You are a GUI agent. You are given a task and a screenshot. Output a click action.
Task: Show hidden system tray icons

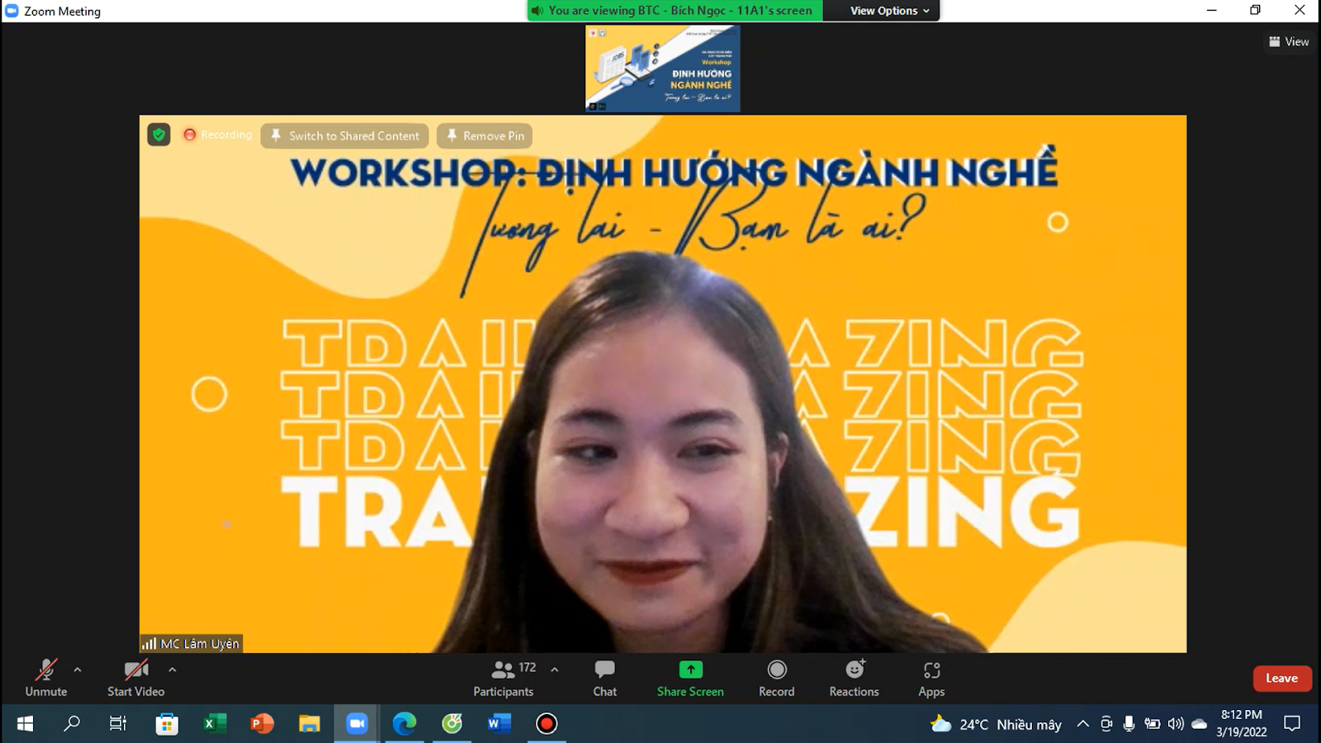point(1082,724)
